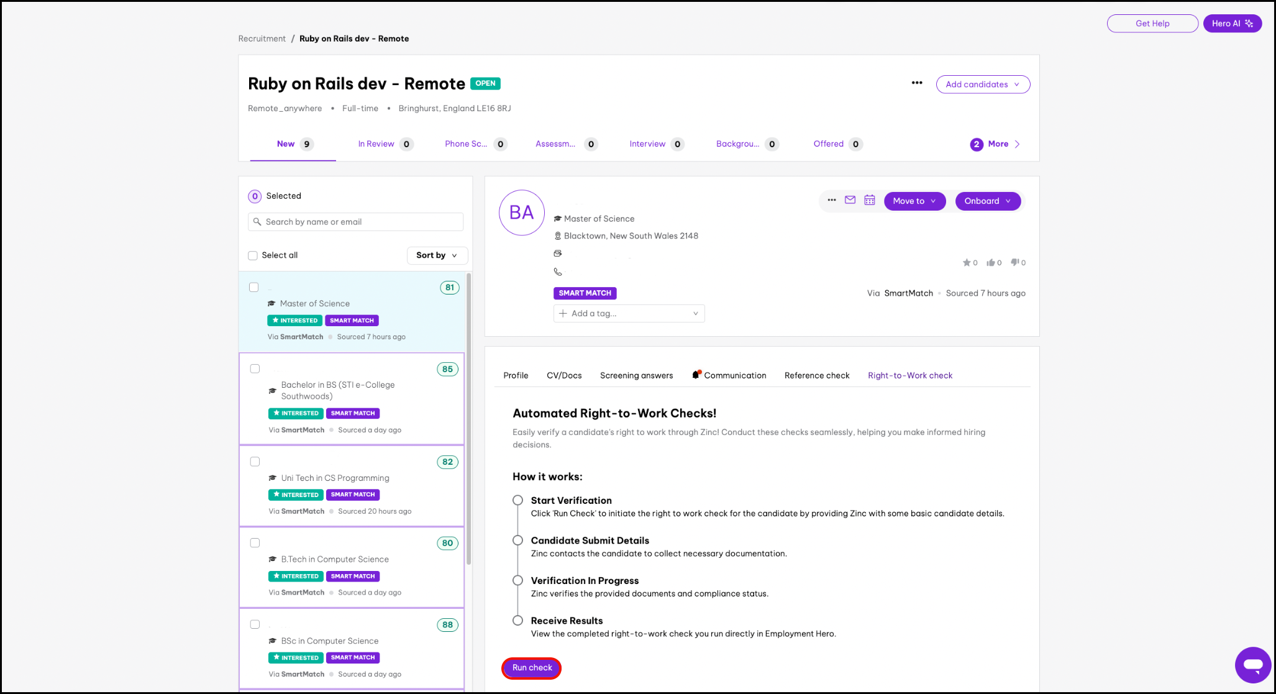Expand the Sort by dropdown
Image resolution: width=1276 pixels, height=694 pixels.
point(437,255)
